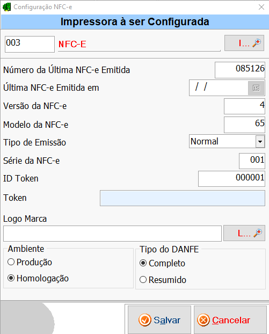Open the logo file search button
Viewport: 269px width, 334px height.
click(244, 233)
